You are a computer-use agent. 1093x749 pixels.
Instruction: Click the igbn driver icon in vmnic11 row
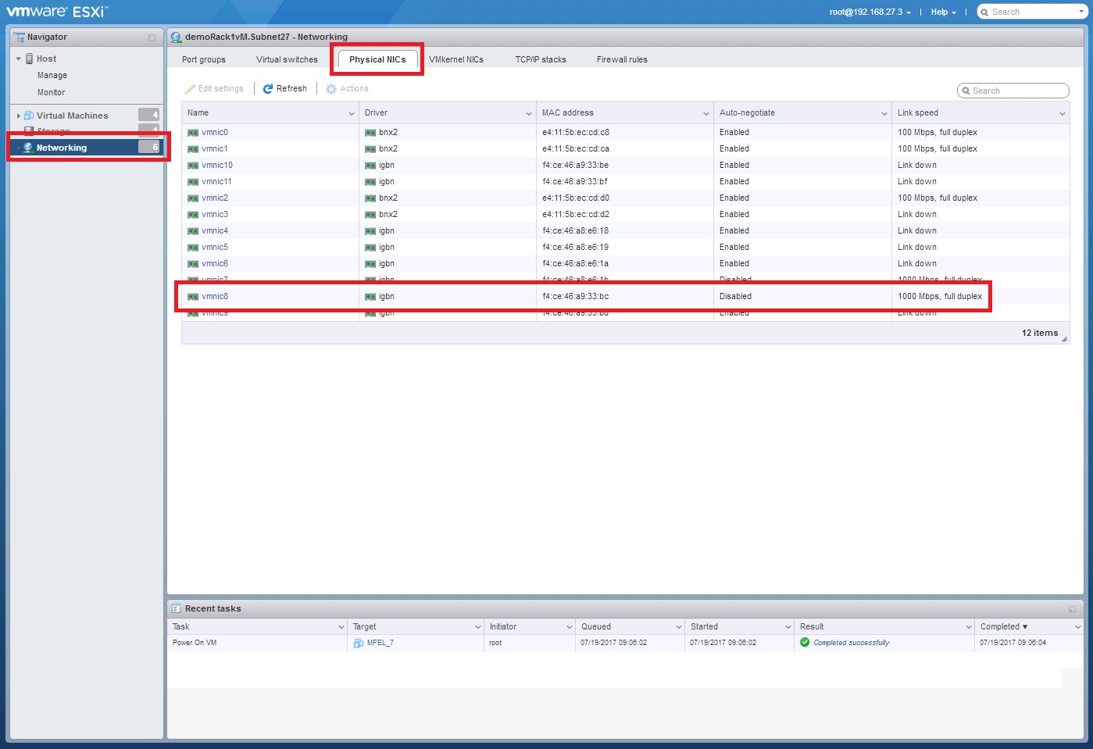pyautogui.click(x=370, y=182)
